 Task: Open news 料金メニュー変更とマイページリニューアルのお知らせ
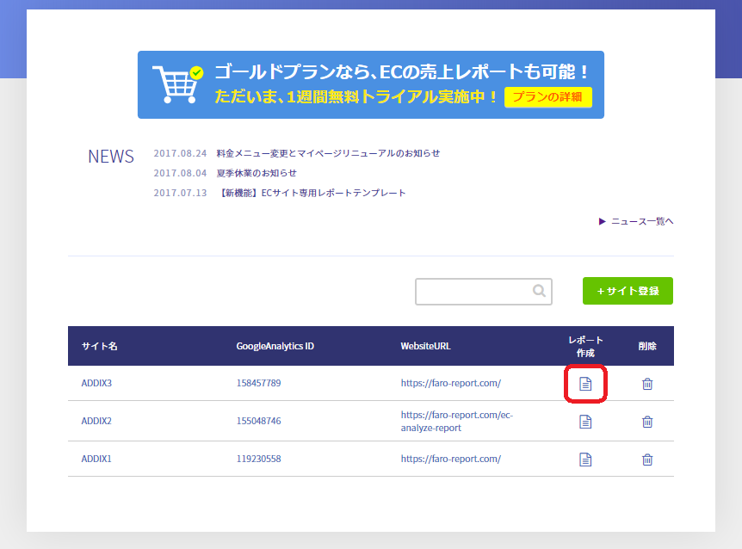pyautogui.click(x=328, y=153)
